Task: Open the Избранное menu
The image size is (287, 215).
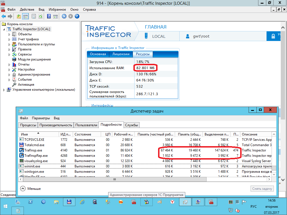Action: tap(57, 10)
